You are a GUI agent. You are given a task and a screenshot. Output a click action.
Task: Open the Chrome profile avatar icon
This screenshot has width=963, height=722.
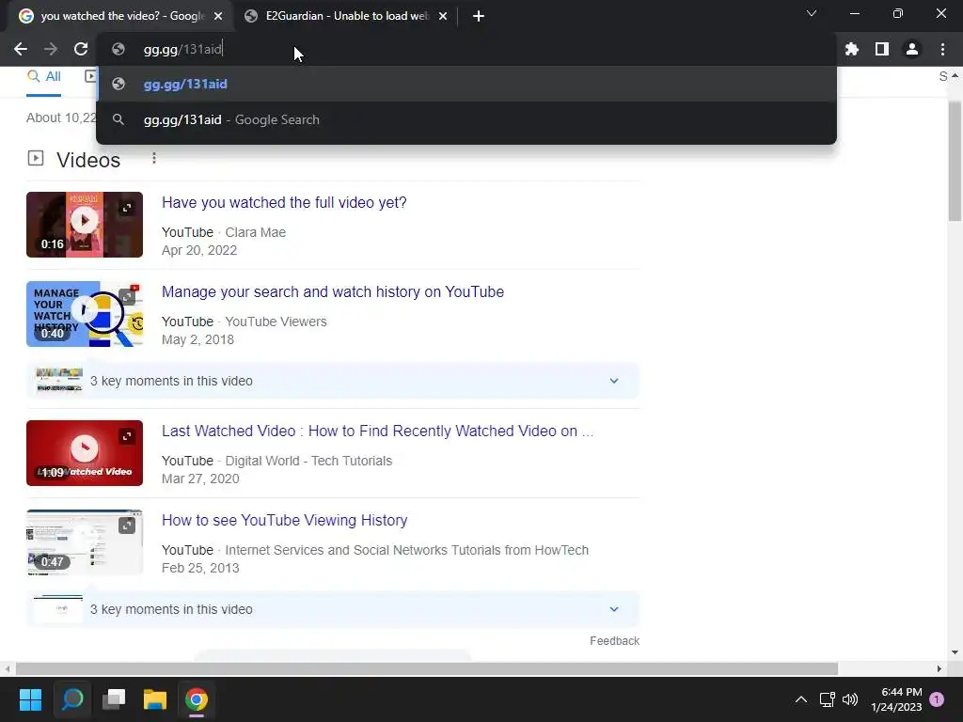coord(912,49)
